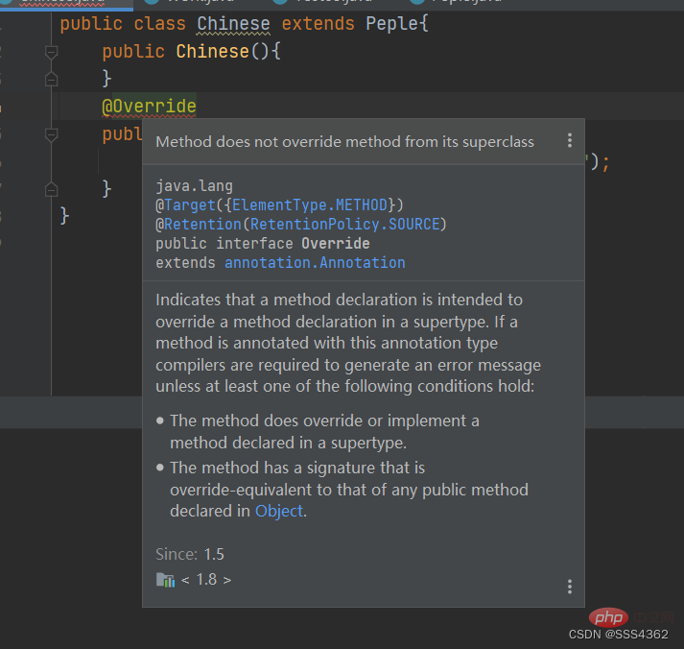Open the Retention annotation link
The height and width of the screenshot is (649, 684).
tap(202, 225)
